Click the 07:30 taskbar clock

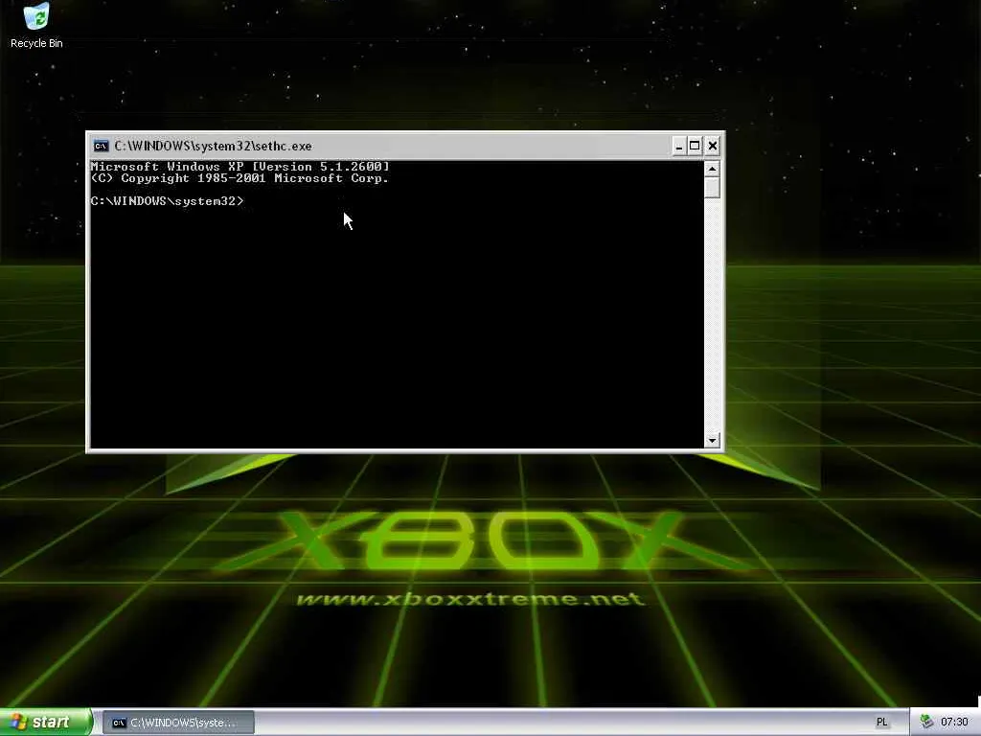[954, 723]
